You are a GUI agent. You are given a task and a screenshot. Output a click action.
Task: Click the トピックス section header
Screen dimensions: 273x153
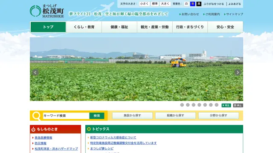(x=164, y=129)
